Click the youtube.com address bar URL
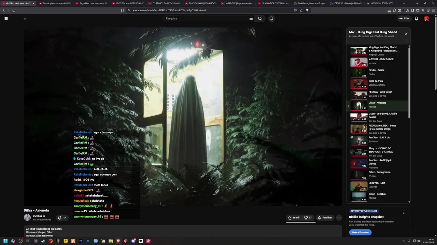The image size is (437, 245). point(169,10)
